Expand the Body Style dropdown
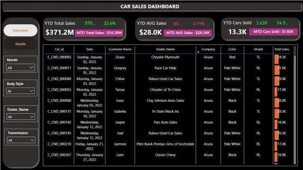 pos(20,91)
